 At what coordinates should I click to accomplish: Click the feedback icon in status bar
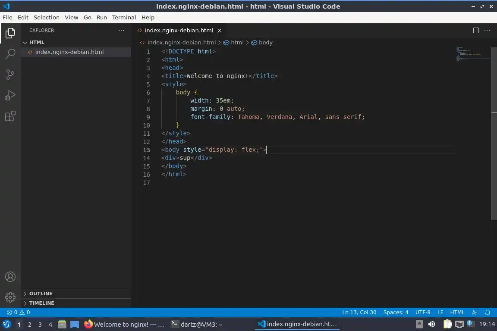coord(475,312)
